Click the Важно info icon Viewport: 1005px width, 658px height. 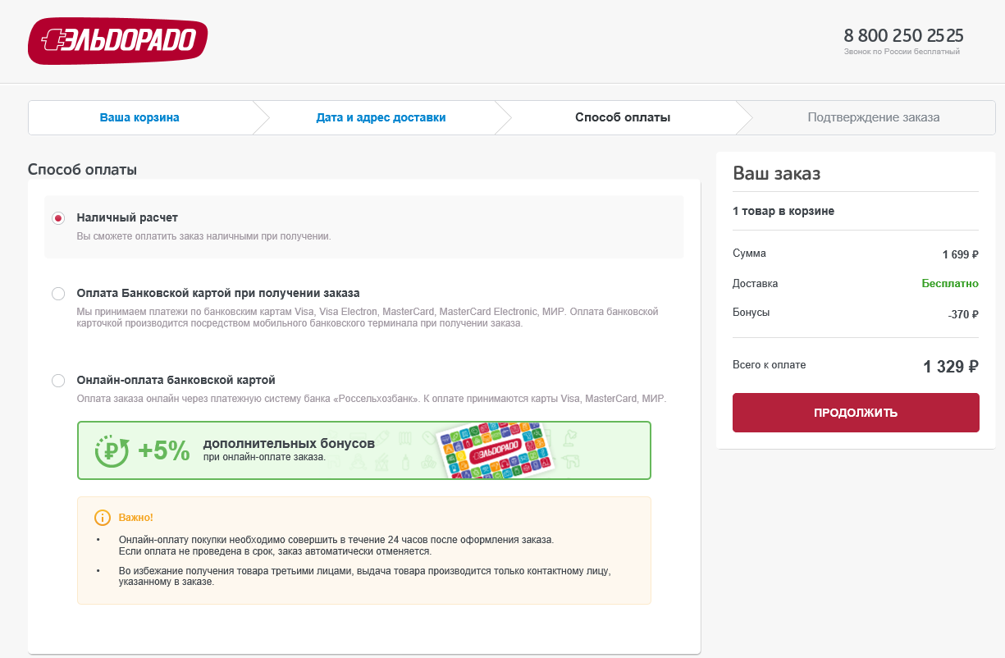click(x=103, y=518)
